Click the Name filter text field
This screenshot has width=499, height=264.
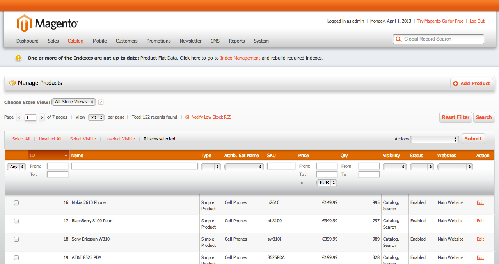point(135,166)
